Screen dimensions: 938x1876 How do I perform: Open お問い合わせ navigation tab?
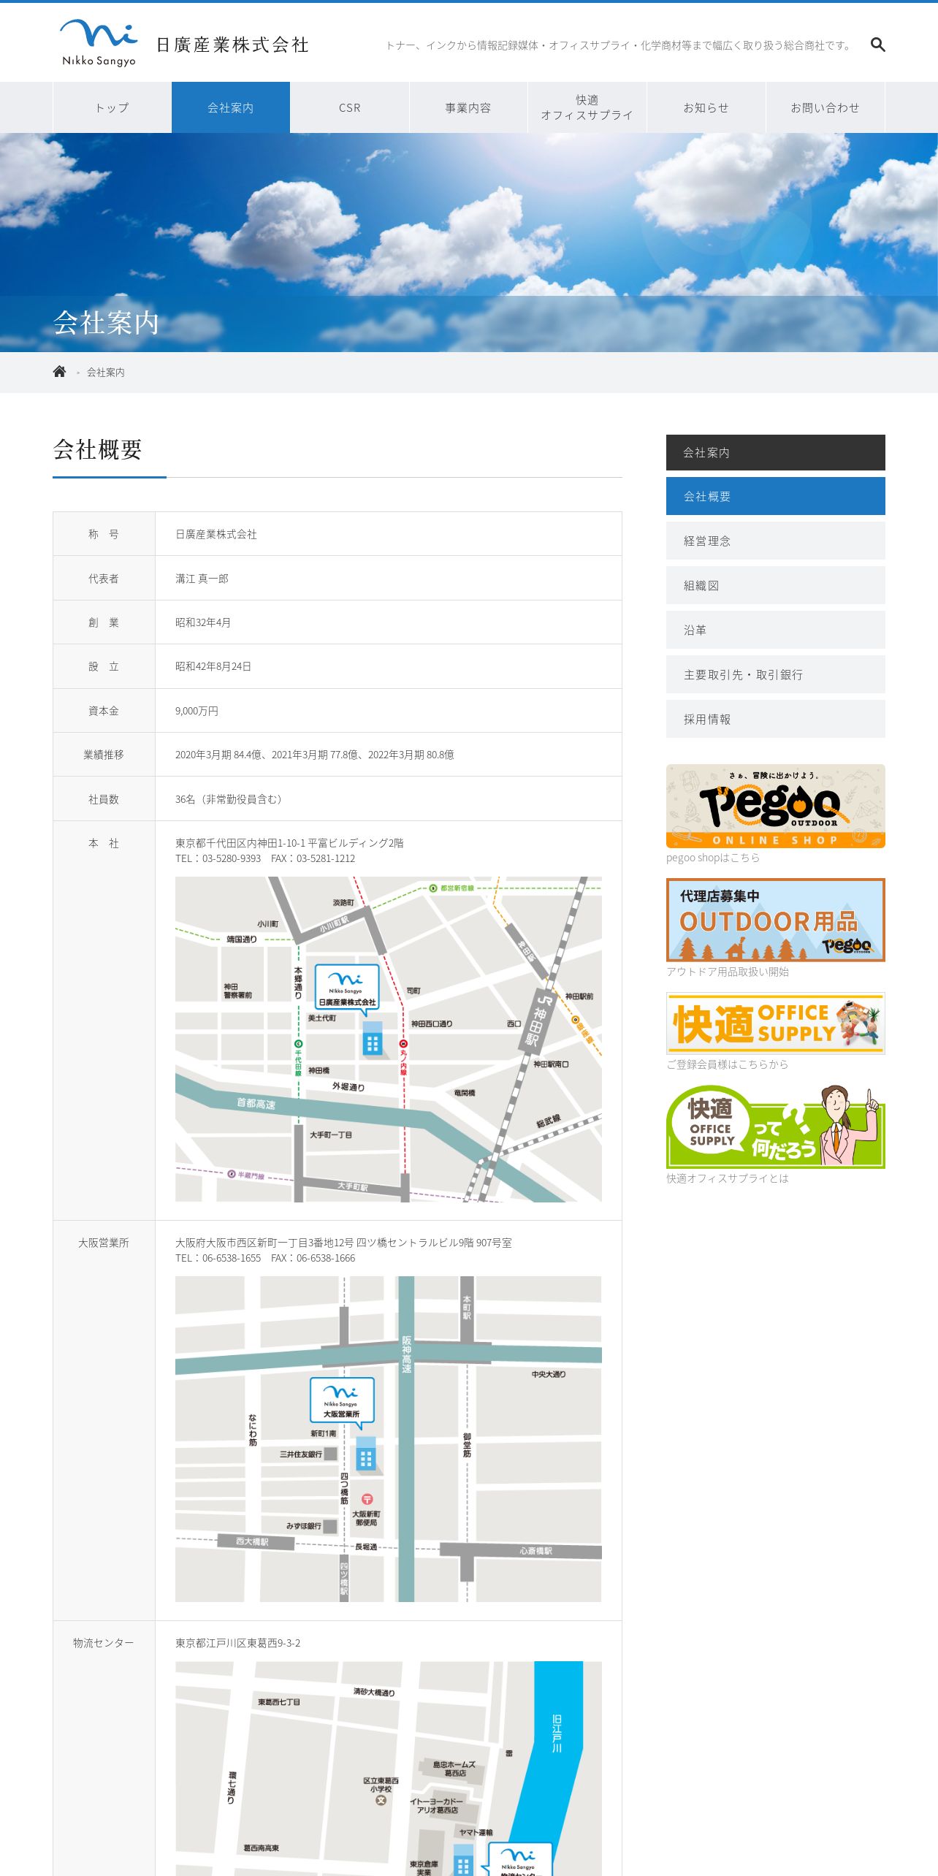(x=825, y=107)
